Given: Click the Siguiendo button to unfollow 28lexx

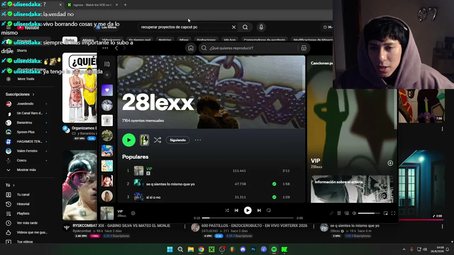Looking at the screenshot, I should click(x=178, y=140).
